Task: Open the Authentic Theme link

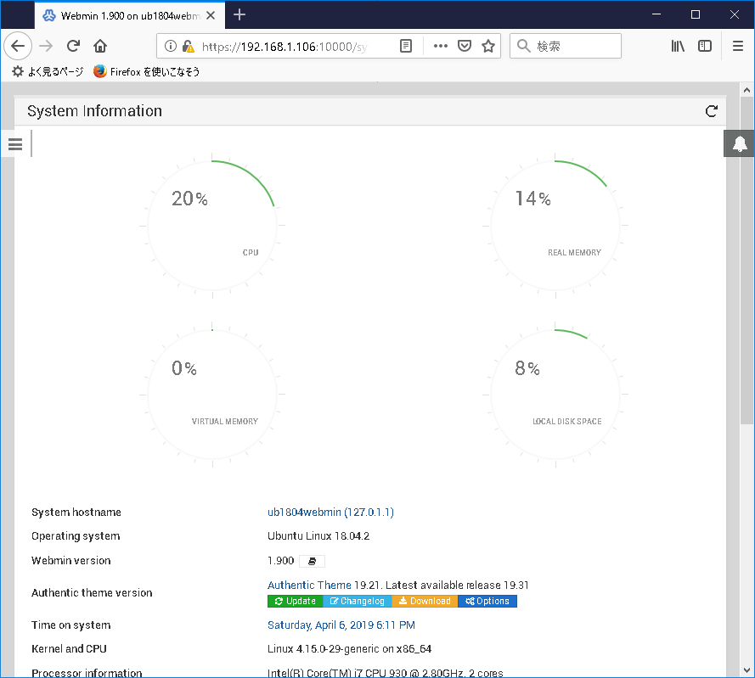Action: click(309, 586)
